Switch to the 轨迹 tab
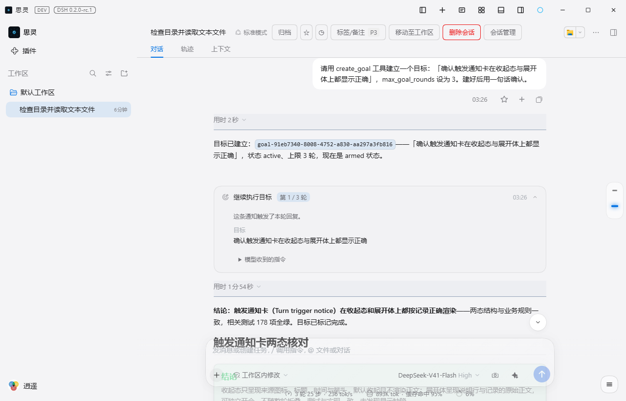This screenshot has width=626, height=401. point(187,49)
